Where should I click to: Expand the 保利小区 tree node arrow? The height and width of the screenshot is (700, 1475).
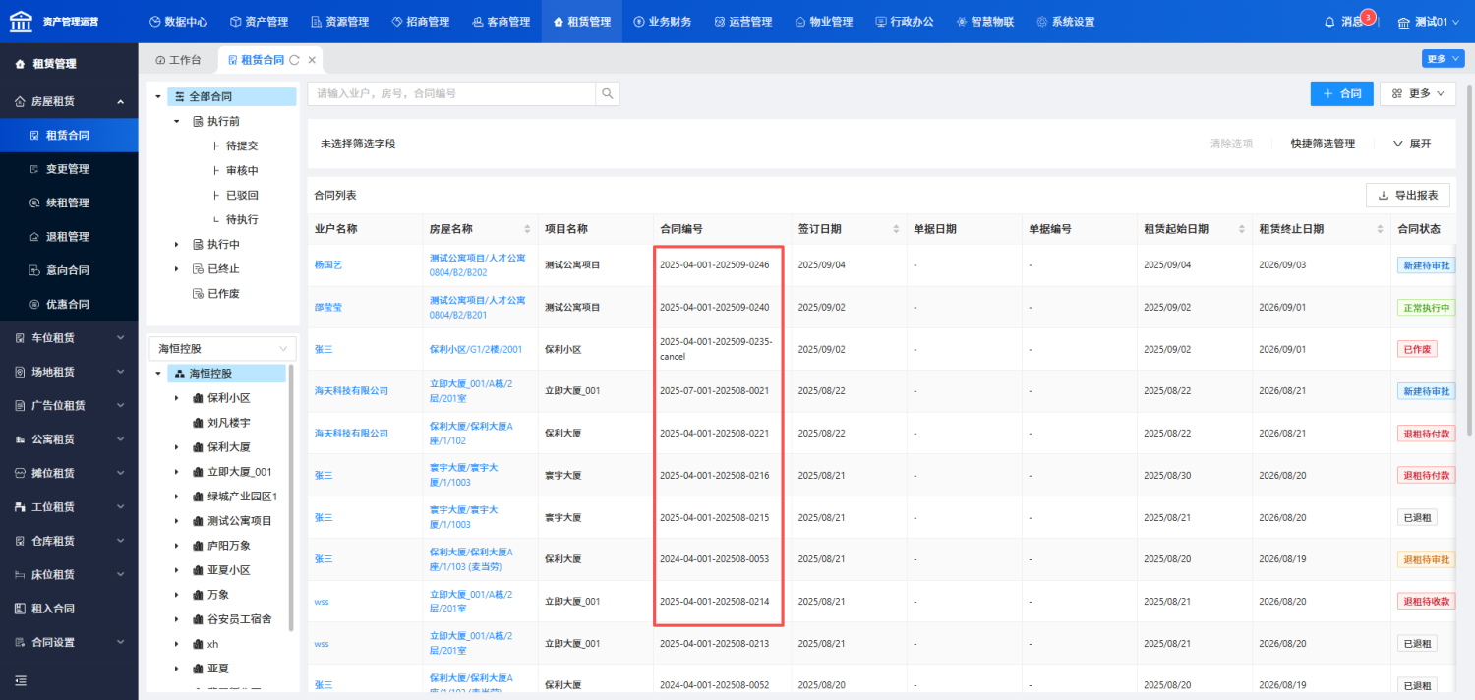(177, 398)
